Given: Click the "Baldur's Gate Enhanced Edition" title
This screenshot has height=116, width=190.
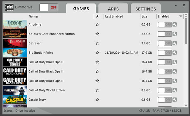Looking at the screenshot, I should 52,34.
